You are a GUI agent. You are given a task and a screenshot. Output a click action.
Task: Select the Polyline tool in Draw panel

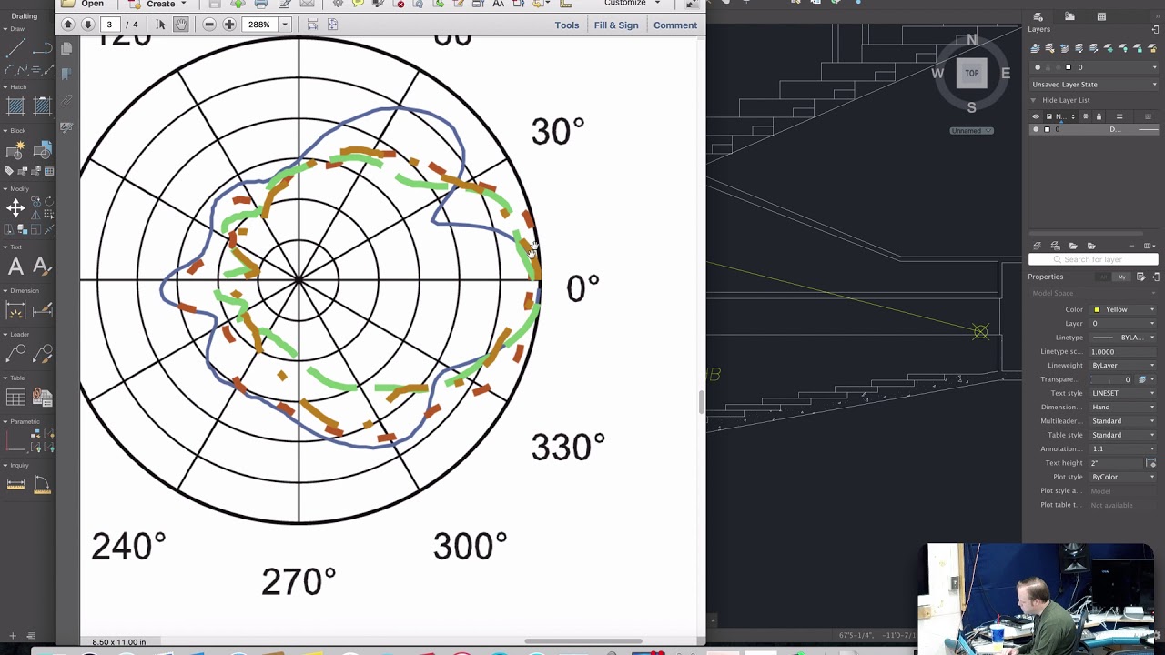[42, 48]
